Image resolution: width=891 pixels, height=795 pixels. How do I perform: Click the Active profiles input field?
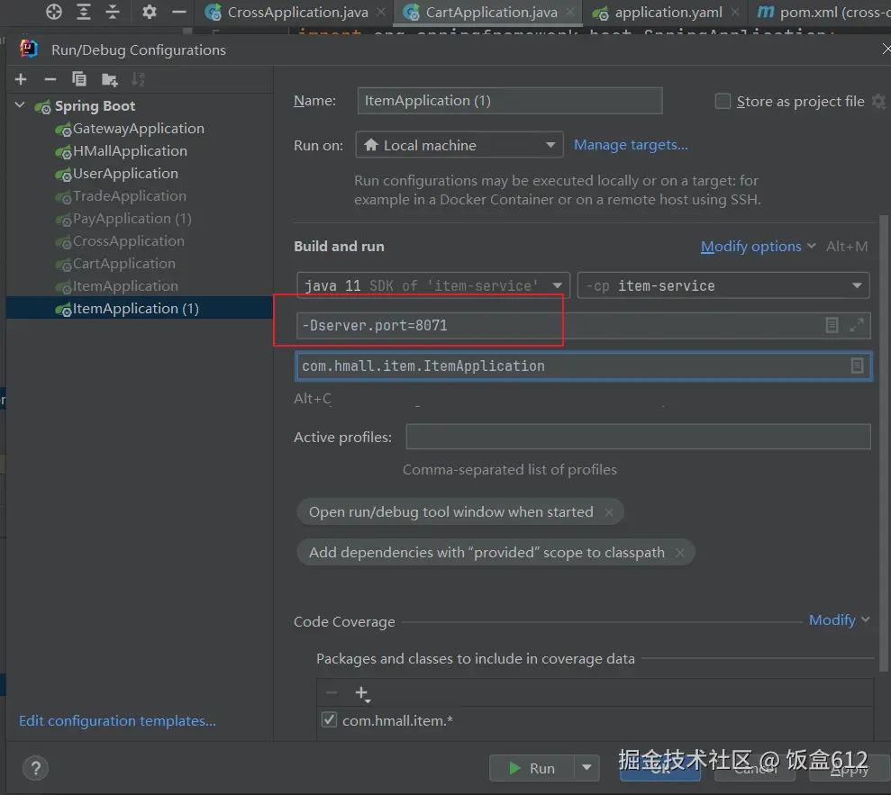pos(638,437)
